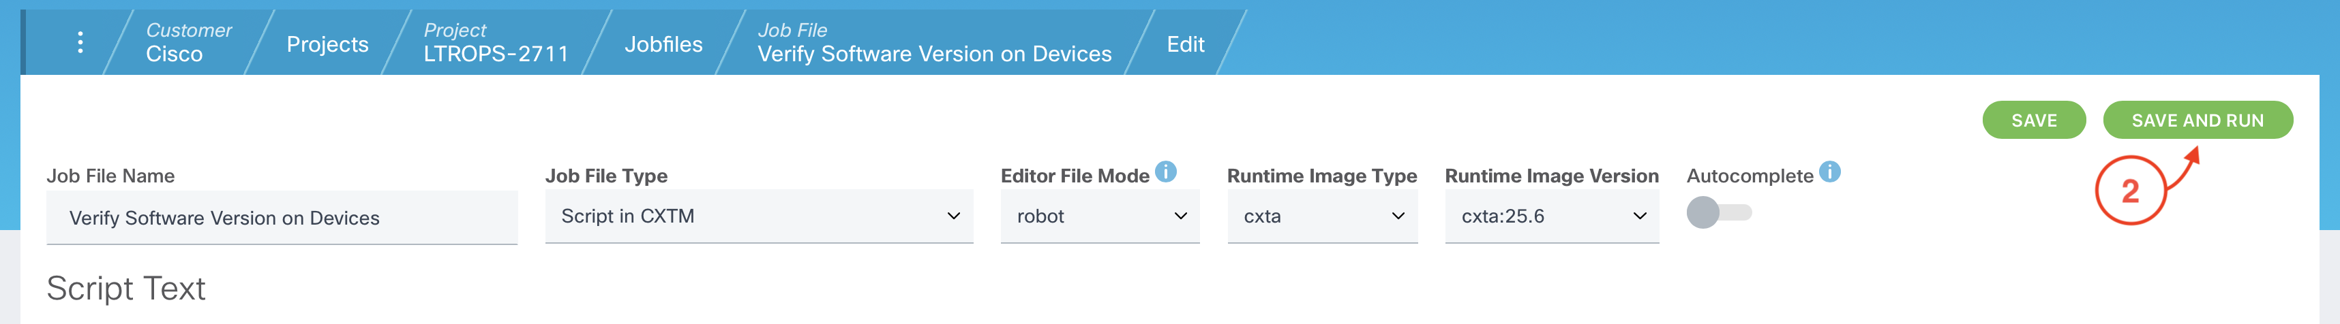Click the Script Text heading
This screenshot has height=324, width=2340.
click(x=126, y=289)
